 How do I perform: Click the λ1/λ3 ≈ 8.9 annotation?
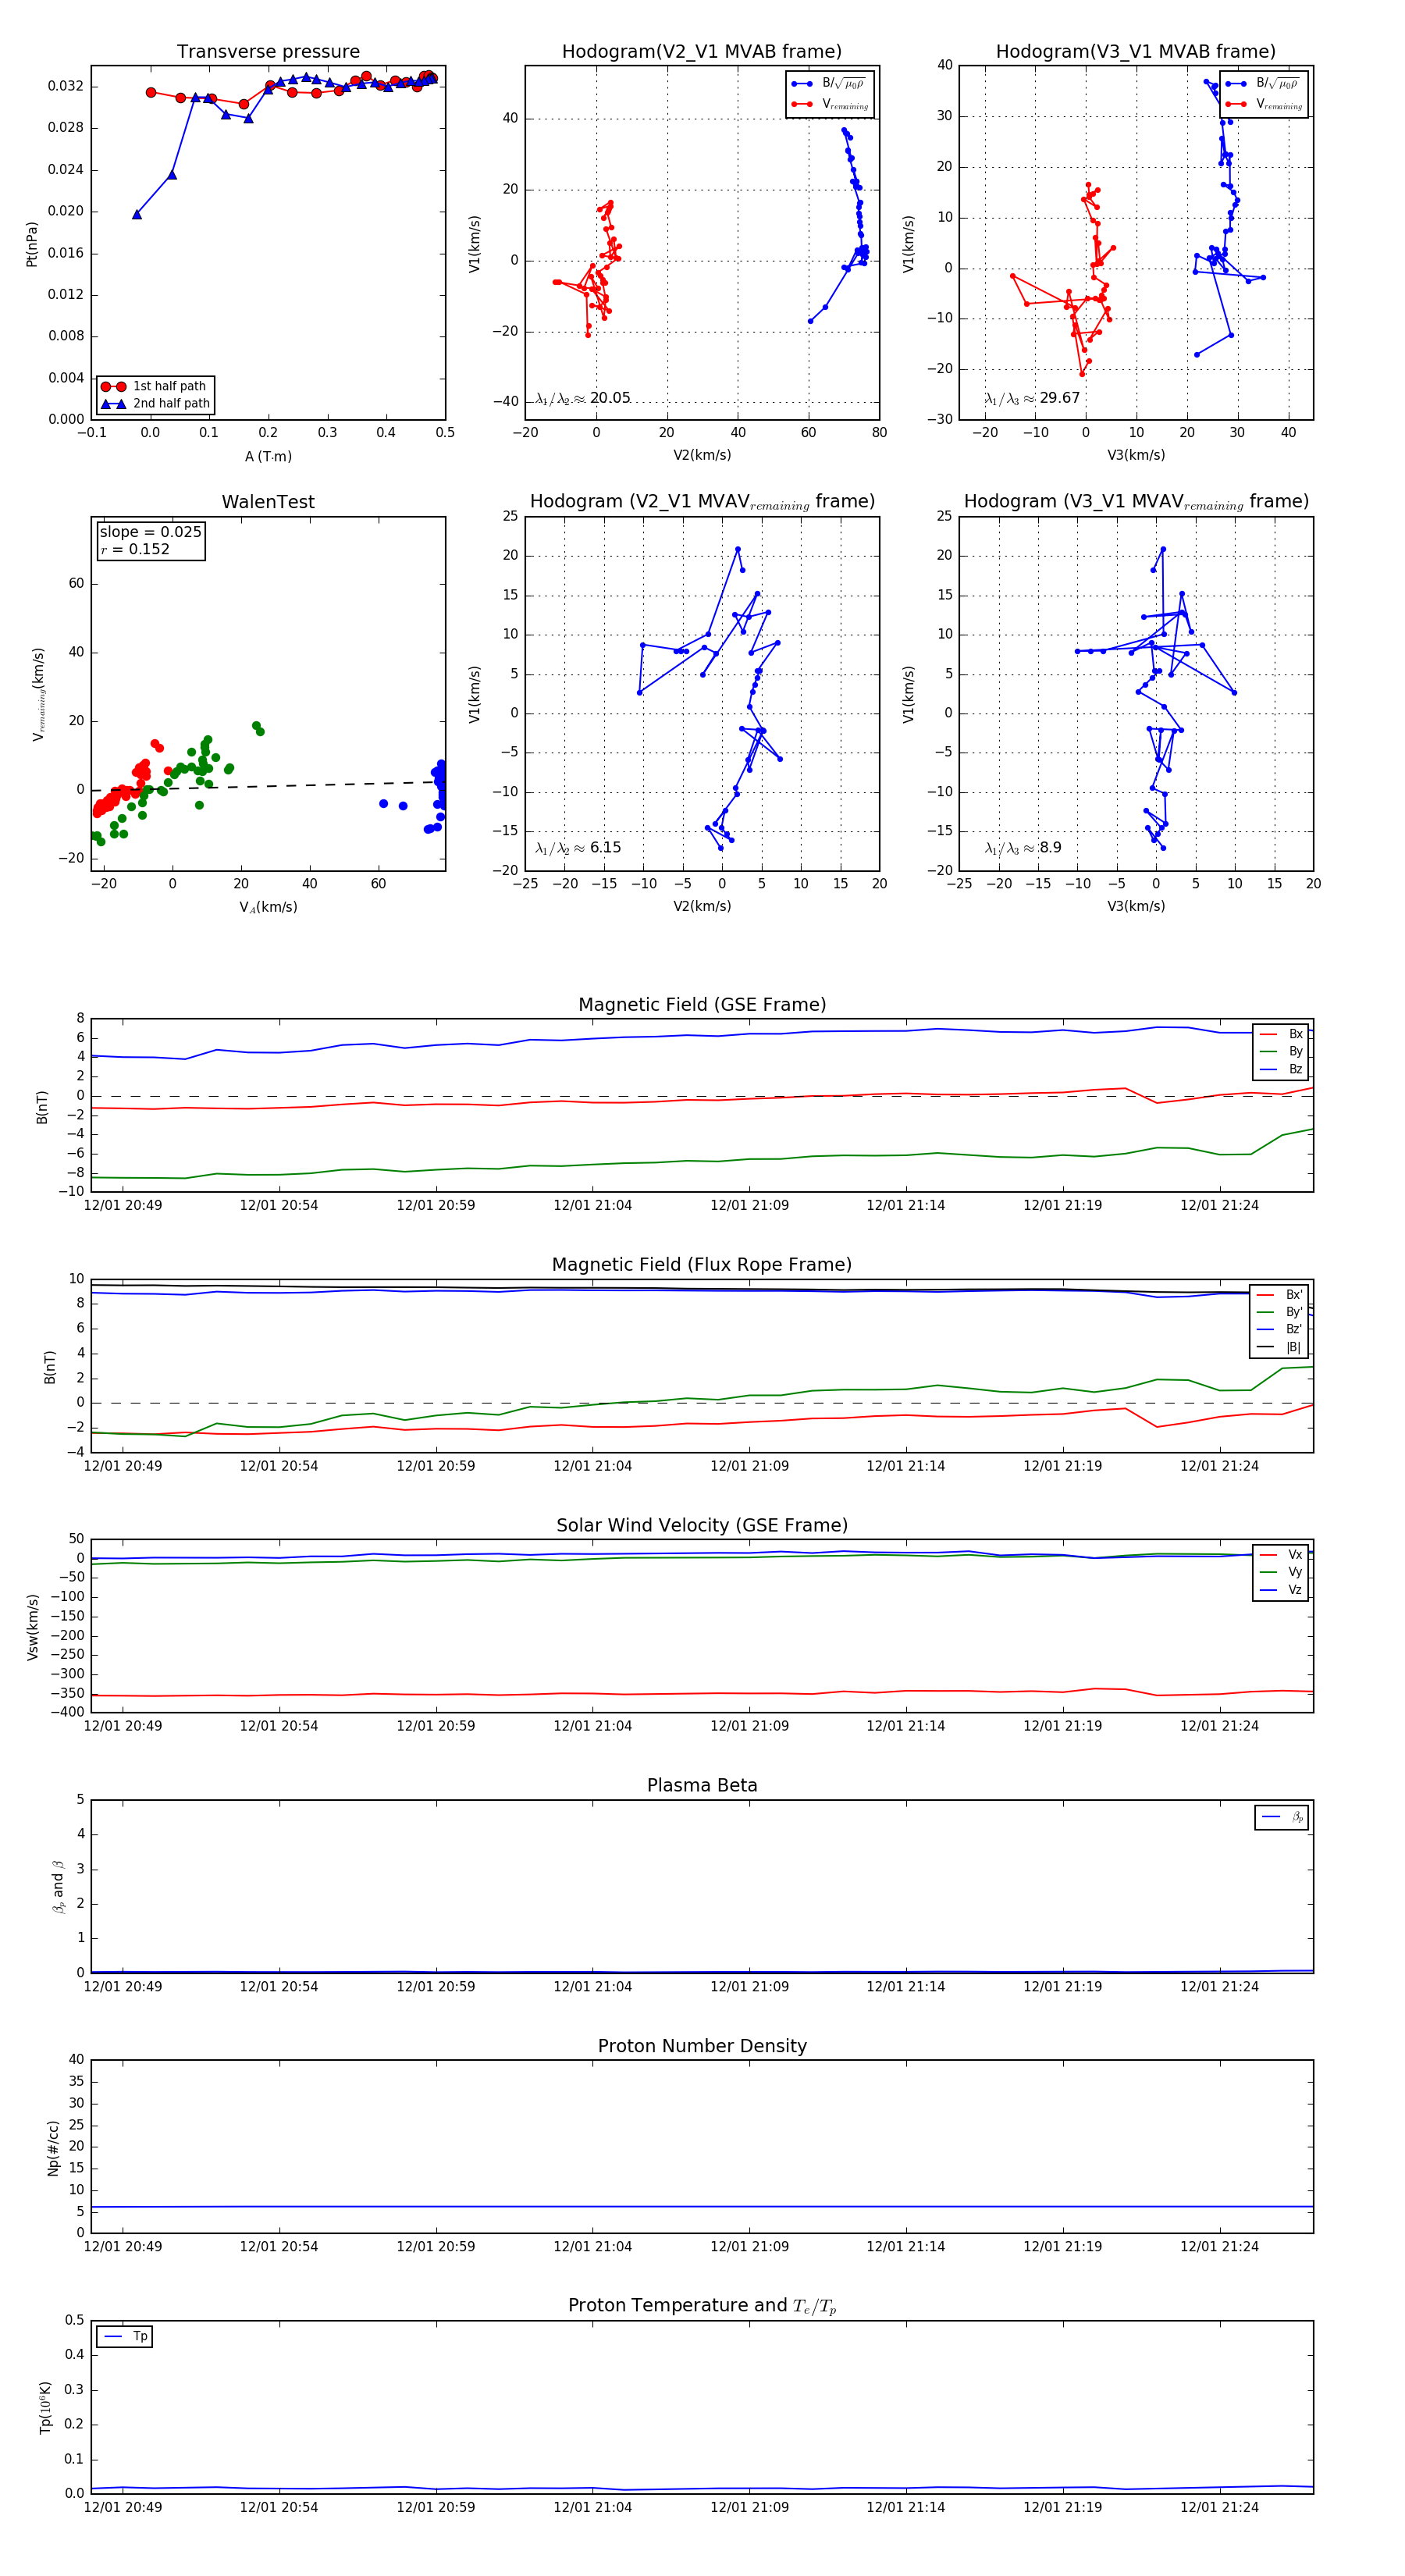point(1023,848)
